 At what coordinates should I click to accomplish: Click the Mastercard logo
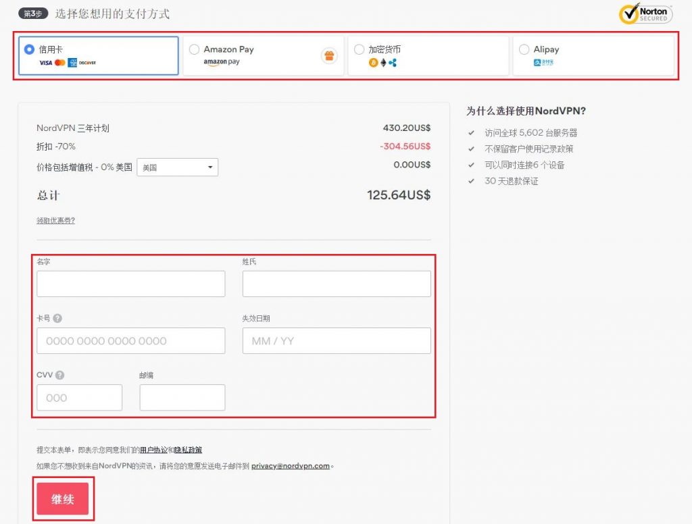point(60,63)
